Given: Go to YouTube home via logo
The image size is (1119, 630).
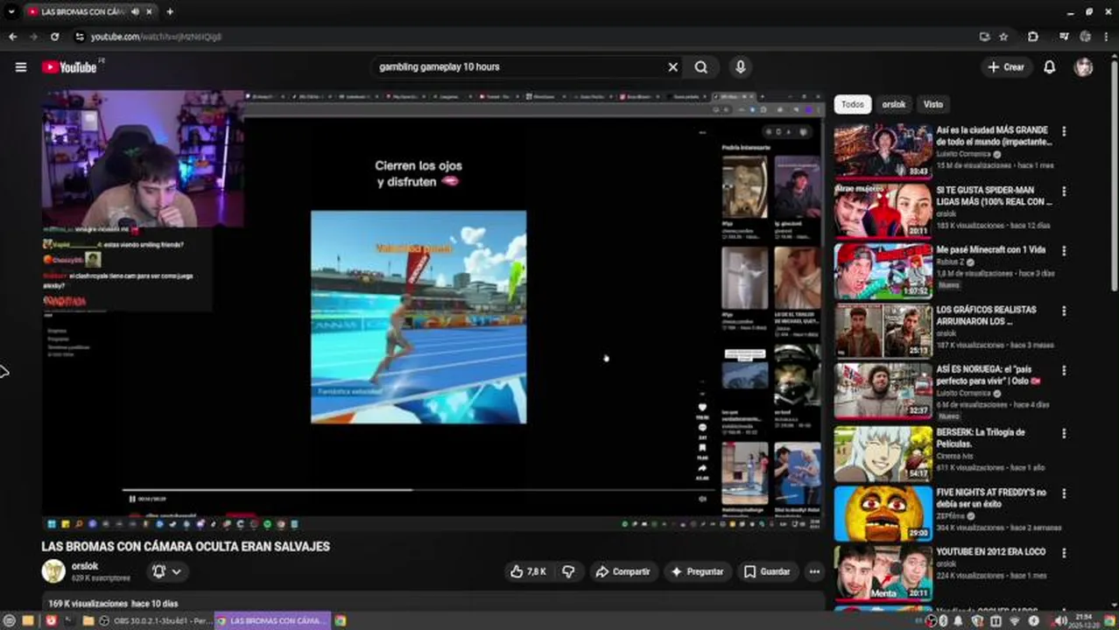Looking at the screenshot, I should point(71,66).
